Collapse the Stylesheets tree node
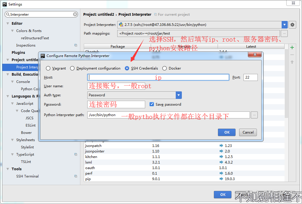The image size is (302, 204). [12, 140]
